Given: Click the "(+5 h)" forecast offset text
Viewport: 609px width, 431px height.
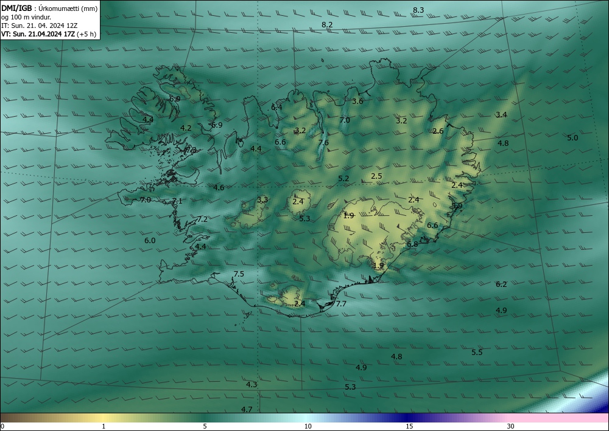Looking at the screenshot, I should coord(86,34).
